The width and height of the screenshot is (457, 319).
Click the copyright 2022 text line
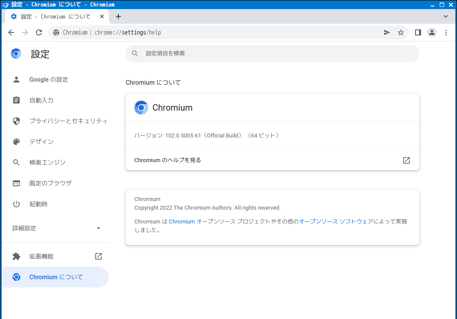click(207, 208)
